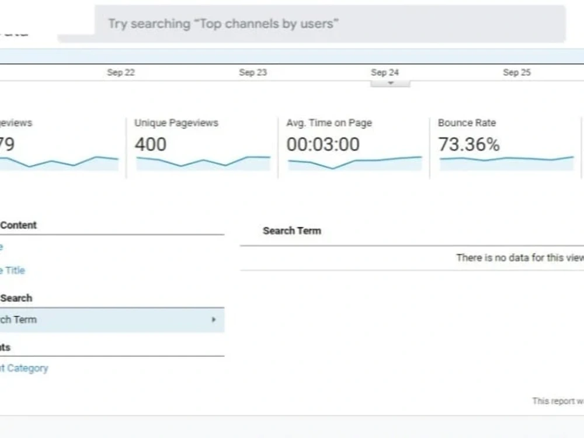
Task: Expand the timeline handle below Sep 24
Action: pos(390,84)
